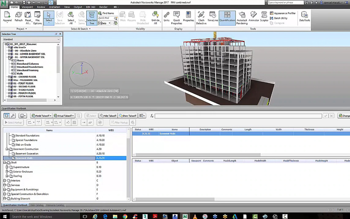Open Autodesk Rendering

pyautogui.click(x=242, y=18)
